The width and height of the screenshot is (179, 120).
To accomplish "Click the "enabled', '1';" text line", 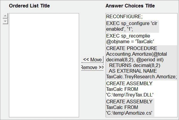I will pos(120,29).
